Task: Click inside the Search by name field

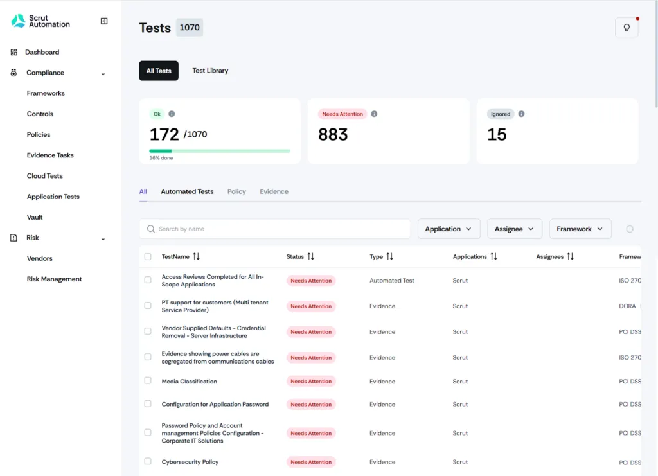Action: click(274, 229)
